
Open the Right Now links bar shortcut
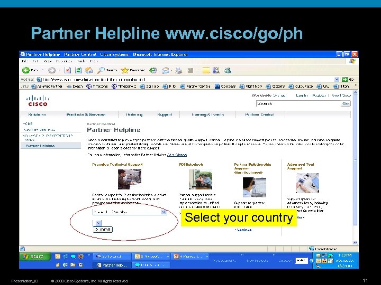[x=251, y=86]
